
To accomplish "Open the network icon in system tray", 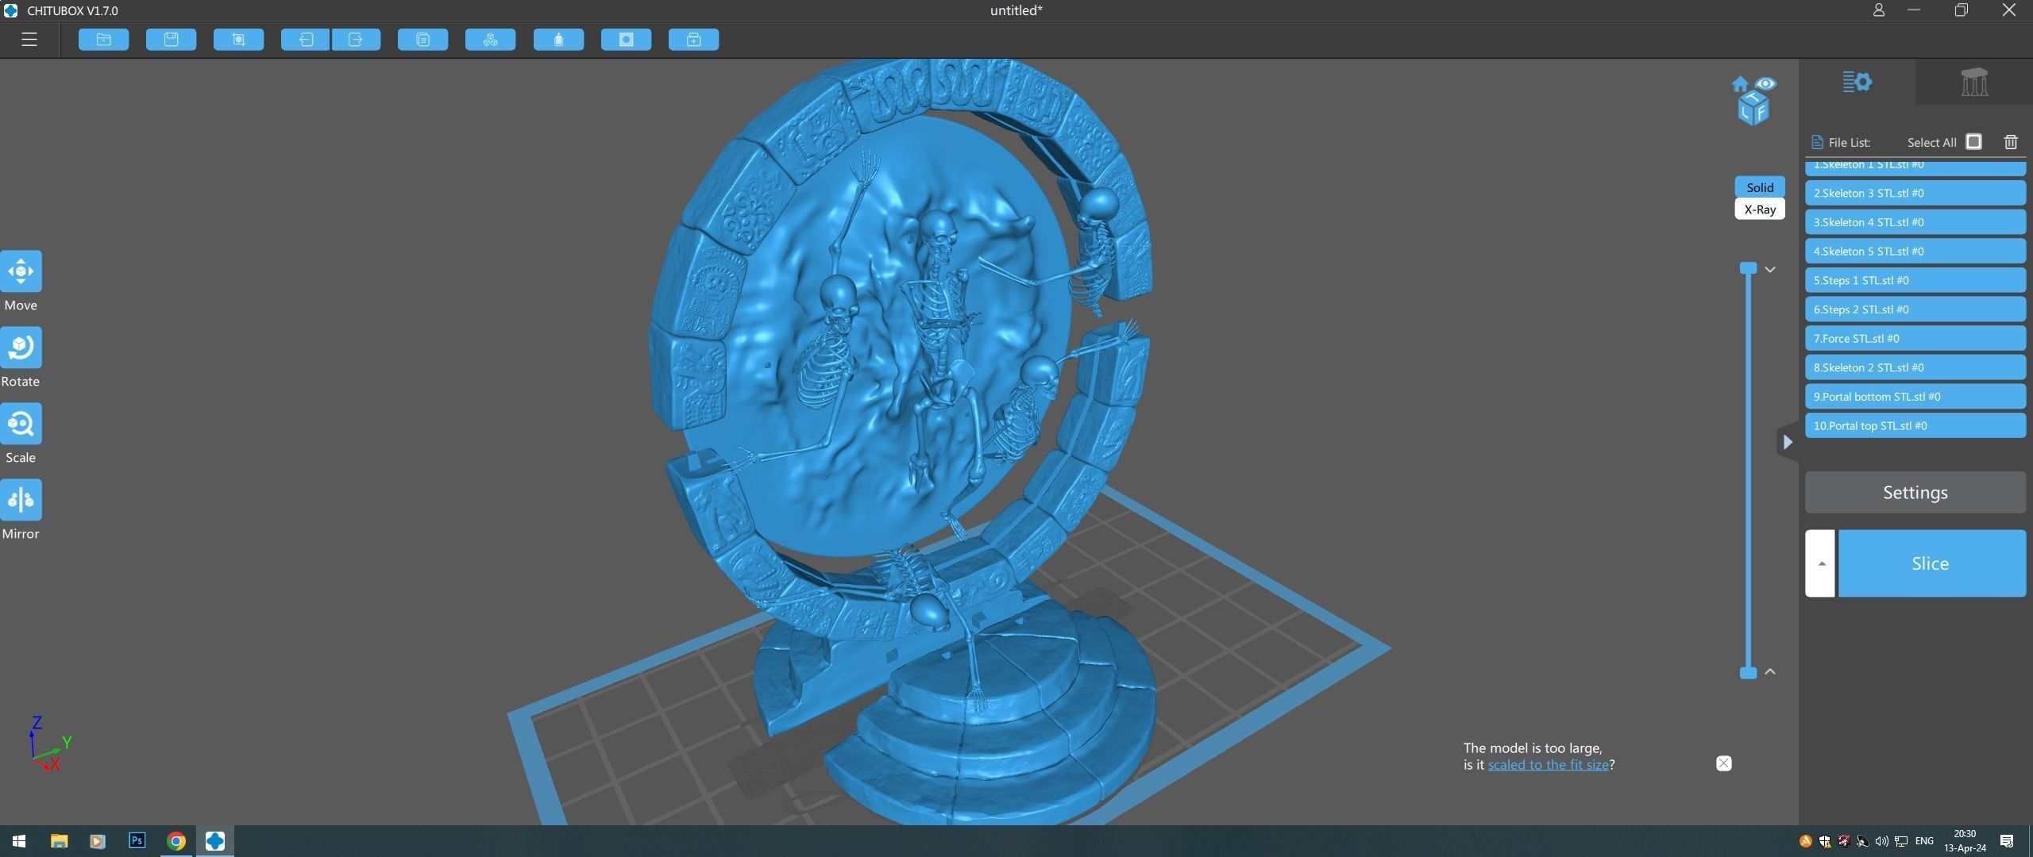I will point(1901,841).
